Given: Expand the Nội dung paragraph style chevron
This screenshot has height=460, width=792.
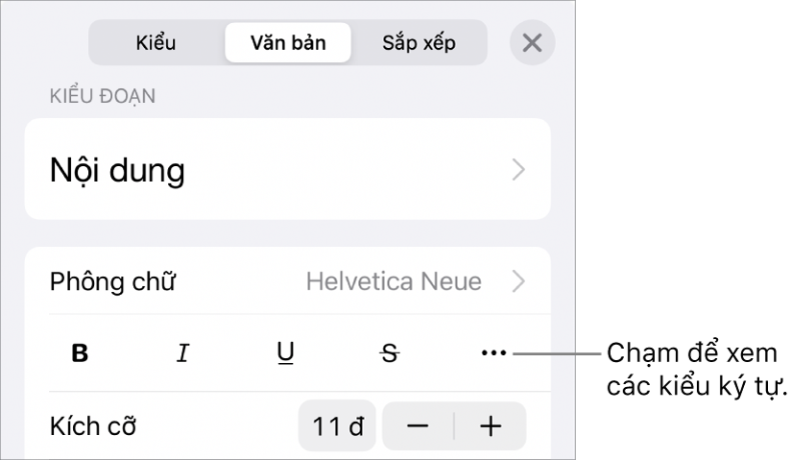Looking at the screenshot, I should coord(518,169).
